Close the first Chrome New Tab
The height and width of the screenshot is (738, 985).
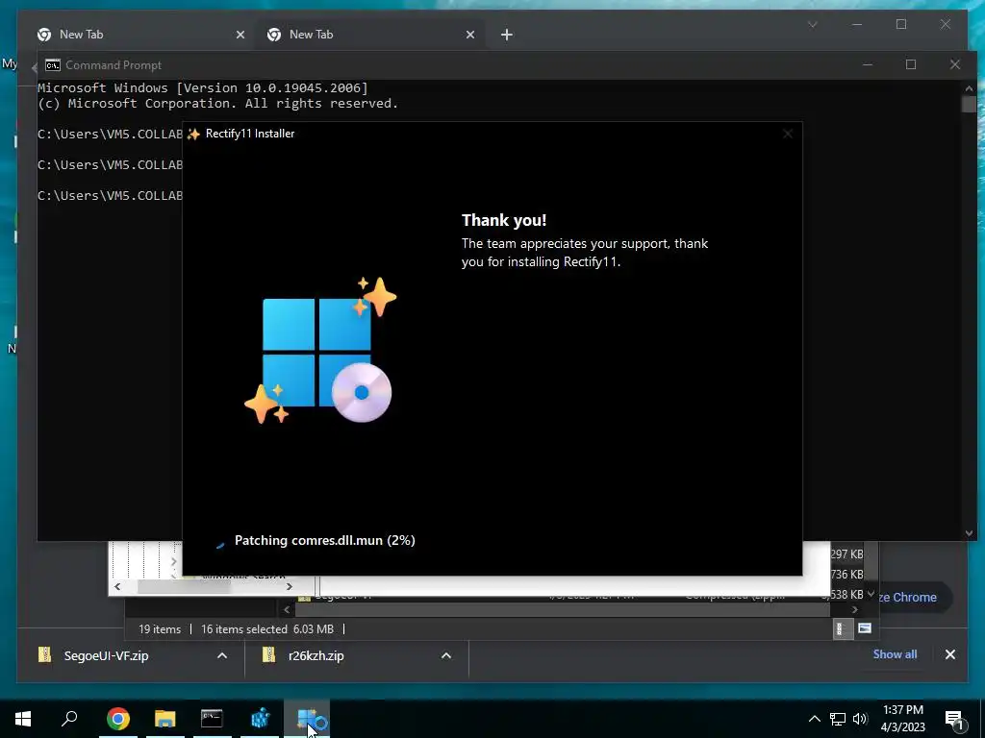tap(240, 35)
